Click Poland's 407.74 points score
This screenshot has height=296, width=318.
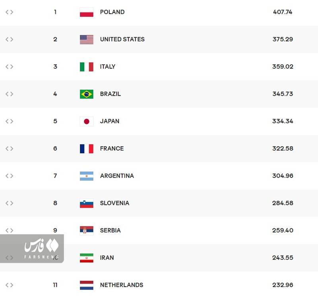(283, 12)
